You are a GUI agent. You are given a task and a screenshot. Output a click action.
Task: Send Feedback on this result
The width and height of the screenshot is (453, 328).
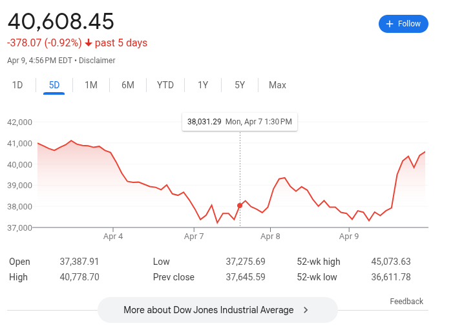coord(406,301)
